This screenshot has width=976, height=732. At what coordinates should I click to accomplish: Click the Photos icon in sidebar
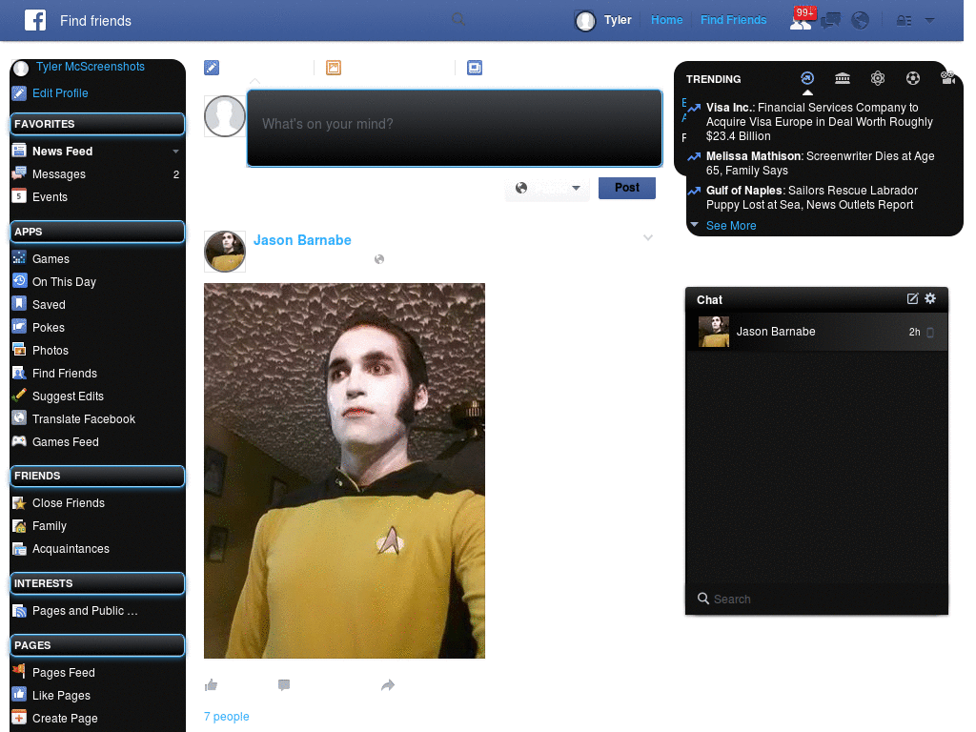coord(19,350)
